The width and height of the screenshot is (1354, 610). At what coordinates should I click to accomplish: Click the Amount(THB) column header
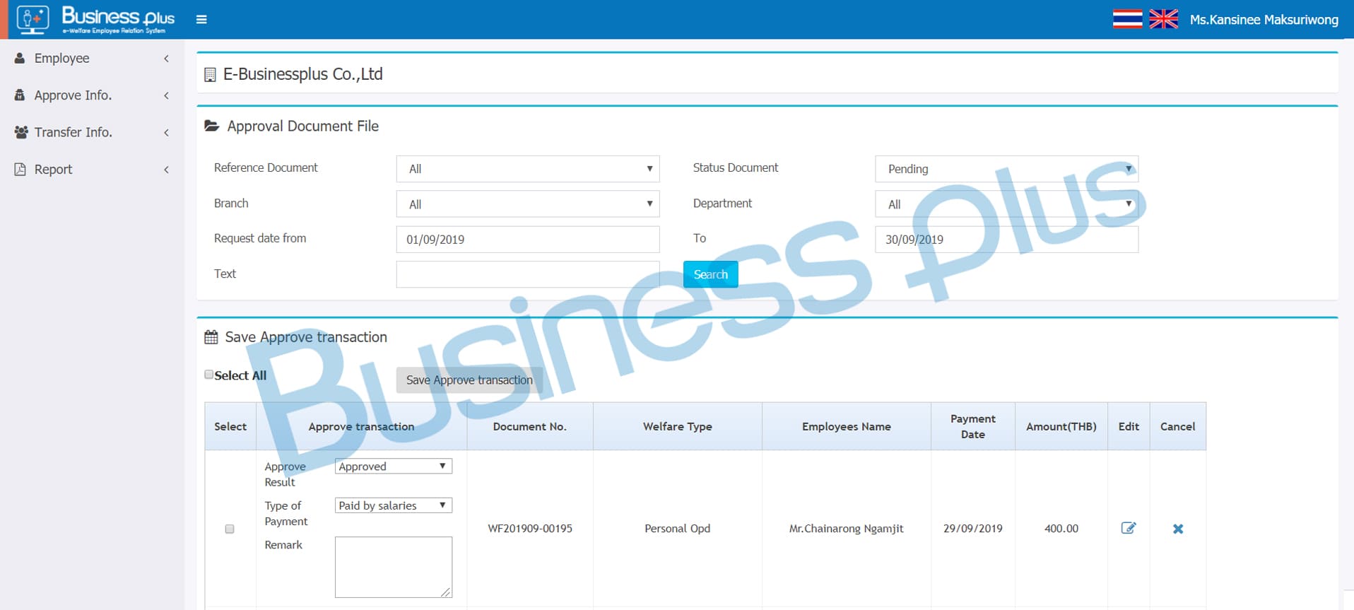[1061, 426]
